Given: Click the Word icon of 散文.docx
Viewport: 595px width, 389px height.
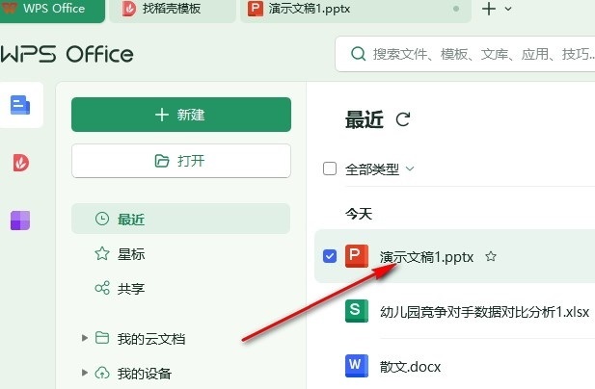Looking at the screenshot, I should point(356,366).
